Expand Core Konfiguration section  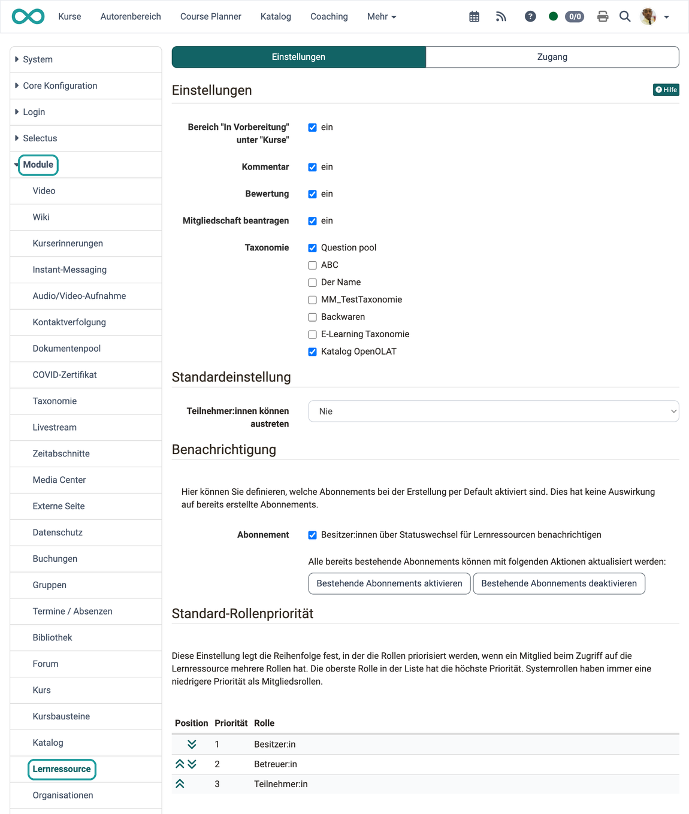(x=86, y=86)
